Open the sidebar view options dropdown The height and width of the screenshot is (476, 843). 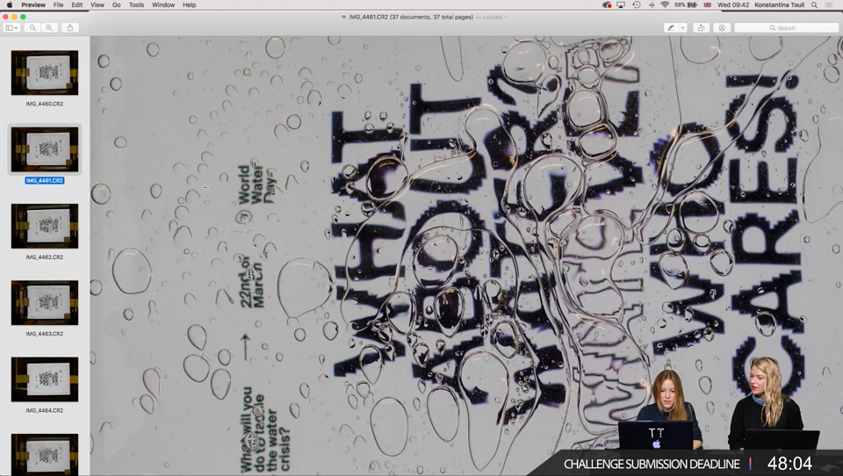pyautogui.click(x=11, y=27)
